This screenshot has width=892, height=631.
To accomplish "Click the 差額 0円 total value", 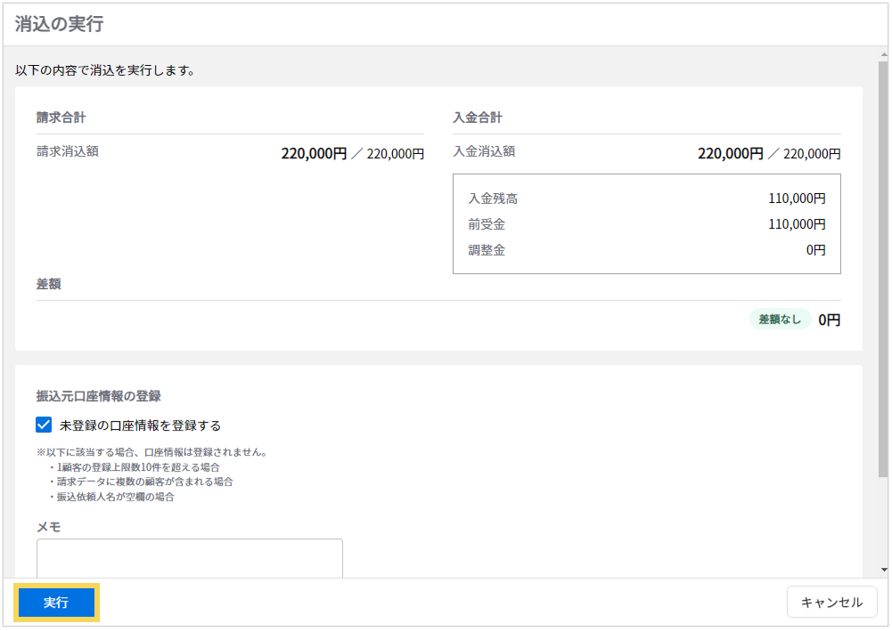I will pos(829,320).
